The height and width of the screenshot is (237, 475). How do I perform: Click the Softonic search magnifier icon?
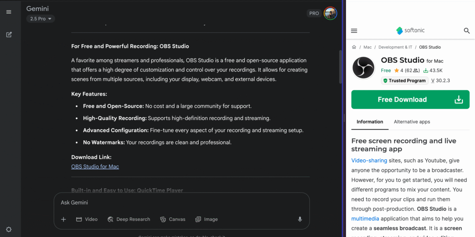(467, 31)
